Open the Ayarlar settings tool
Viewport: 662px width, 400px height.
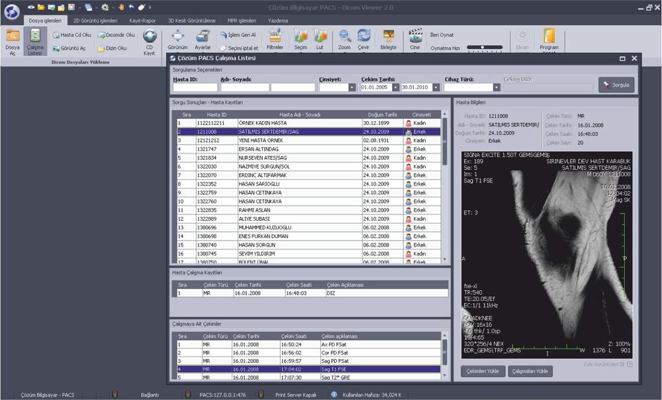tap(203, 40)
